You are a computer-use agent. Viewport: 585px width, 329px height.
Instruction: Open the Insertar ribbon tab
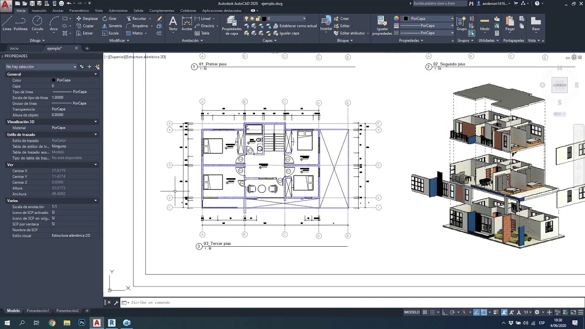[x=39, y=11]
